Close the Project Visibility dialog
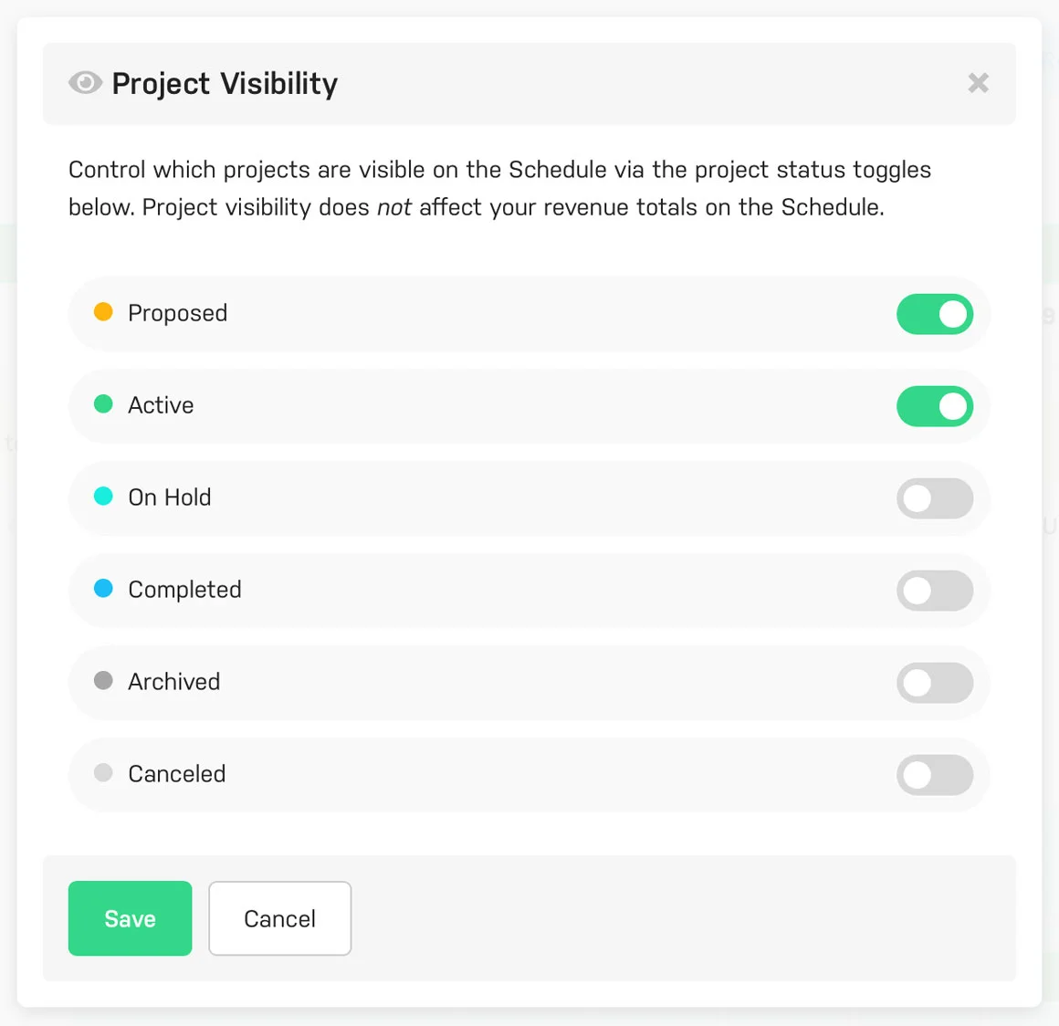 tap(978, 83)
